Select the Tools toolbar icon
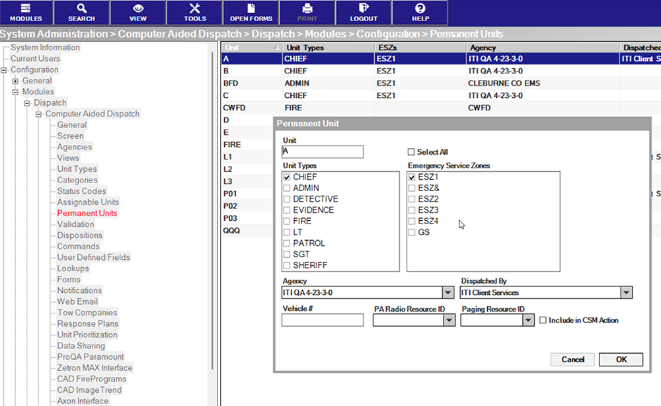Viewport: 661px width, 406px height. 194,12
